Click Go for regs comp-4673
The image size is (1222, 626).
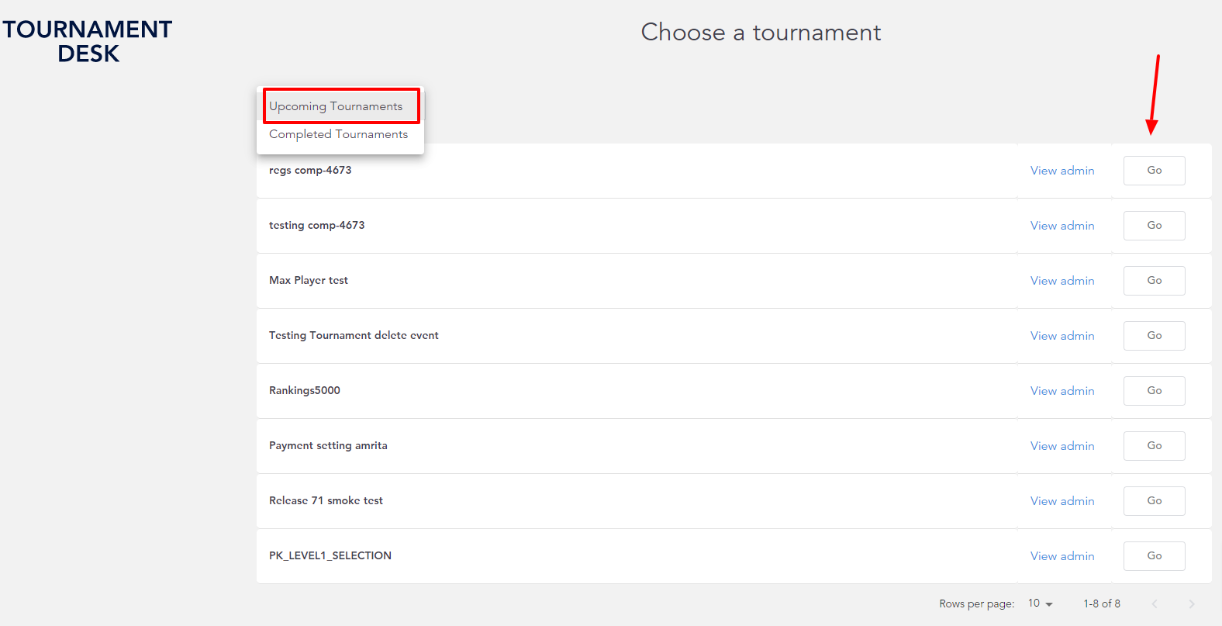1155,171
